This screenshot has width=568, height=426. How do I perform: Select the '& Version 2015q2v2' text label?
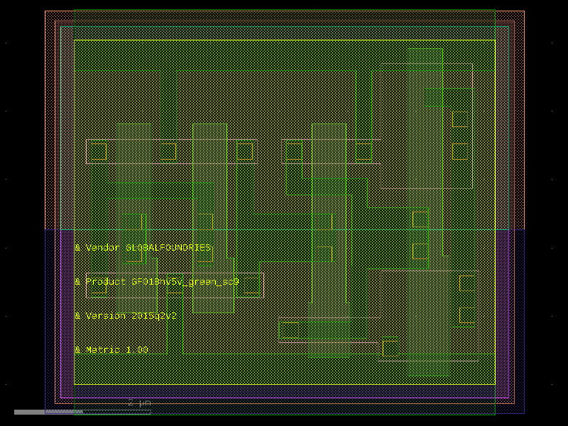[126, 316]
